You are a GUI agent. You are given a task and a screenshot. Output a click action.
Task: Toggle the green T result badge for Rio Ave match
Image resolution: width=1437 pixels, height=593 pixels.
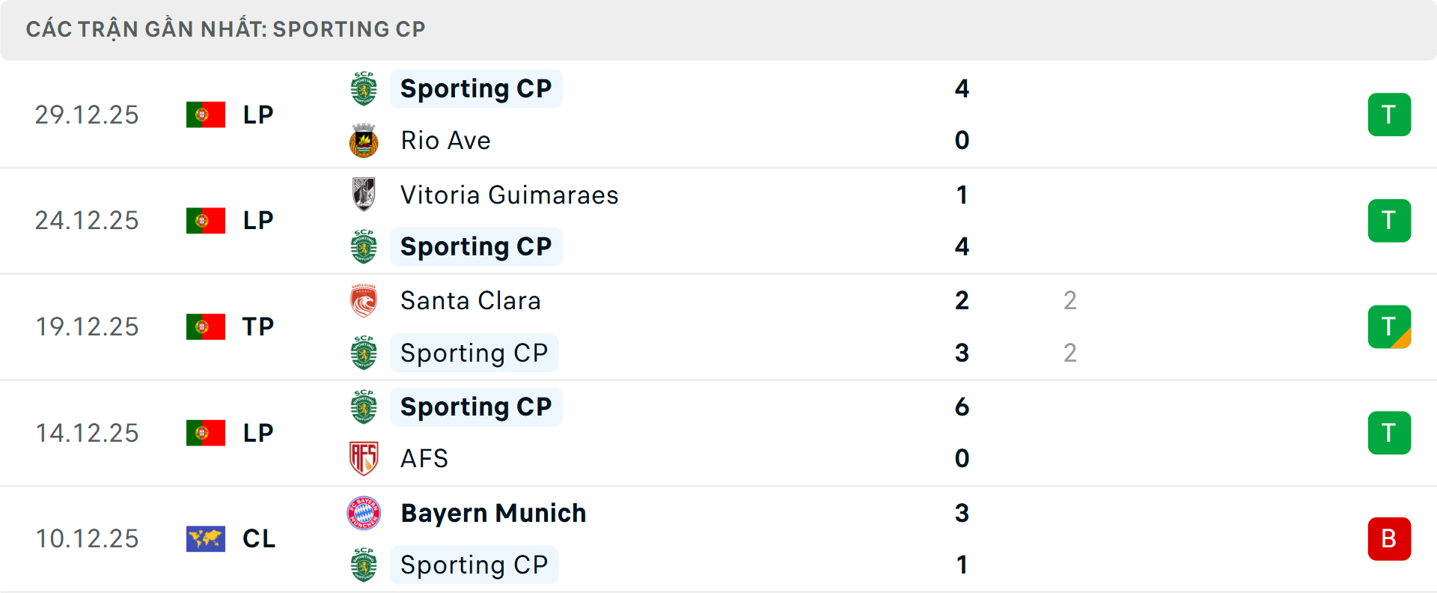pos(1389,114)
